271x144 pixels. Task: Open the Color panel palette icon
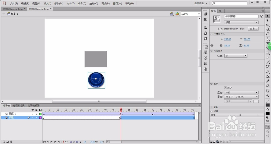(x=205, y=14)
